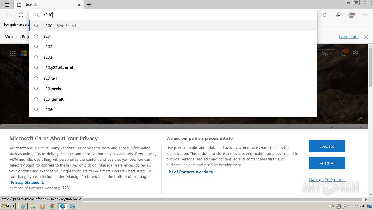This screenshot has height=210, width=373.
Task: Refresh the page
Action: click(x=21, y=15)
